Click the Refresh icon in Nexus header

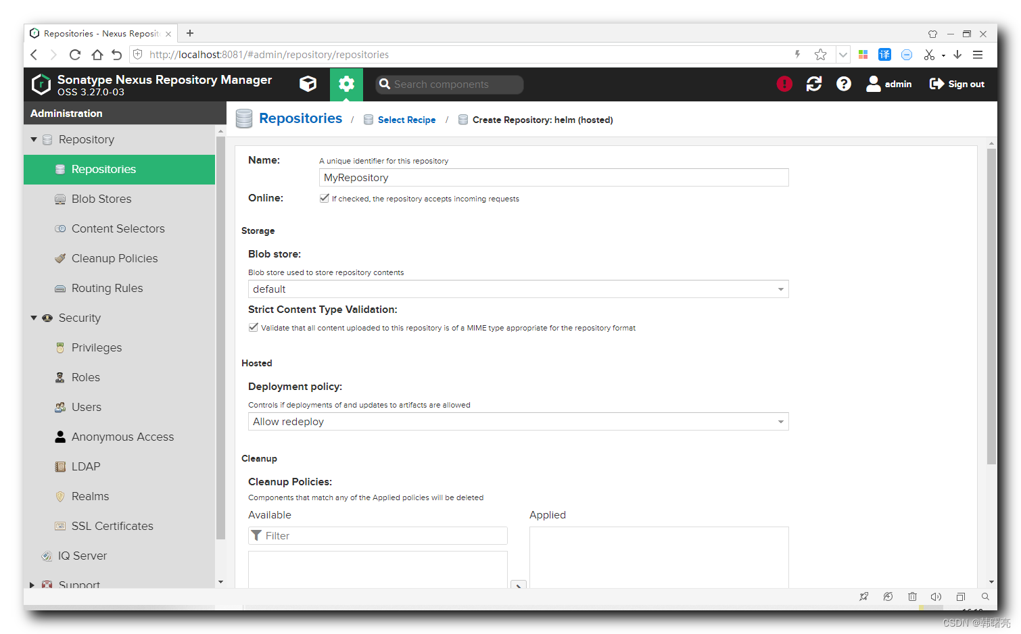(x=814, y=84)
